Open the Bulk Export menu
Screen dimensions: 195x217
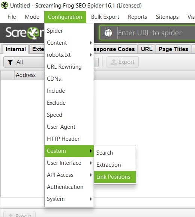[105, 17]
